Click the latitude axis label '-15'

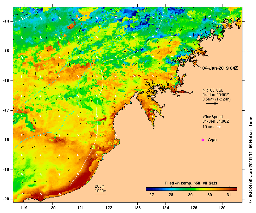pos(6,51)
